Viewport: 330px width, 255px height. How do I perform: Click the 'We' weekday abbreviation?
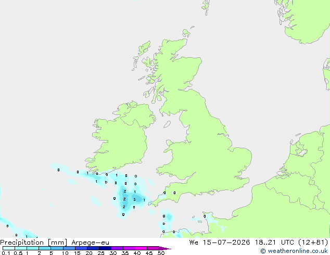click(x=194, y=243)
